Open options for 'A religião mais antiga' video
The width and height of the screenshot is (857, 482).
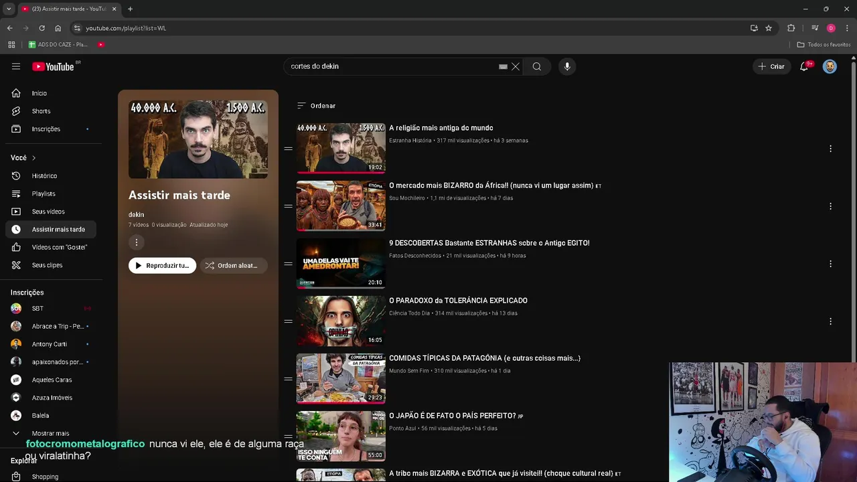tap(830, 149)
